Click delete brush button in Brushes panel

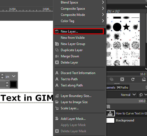(x=122, y=79)
